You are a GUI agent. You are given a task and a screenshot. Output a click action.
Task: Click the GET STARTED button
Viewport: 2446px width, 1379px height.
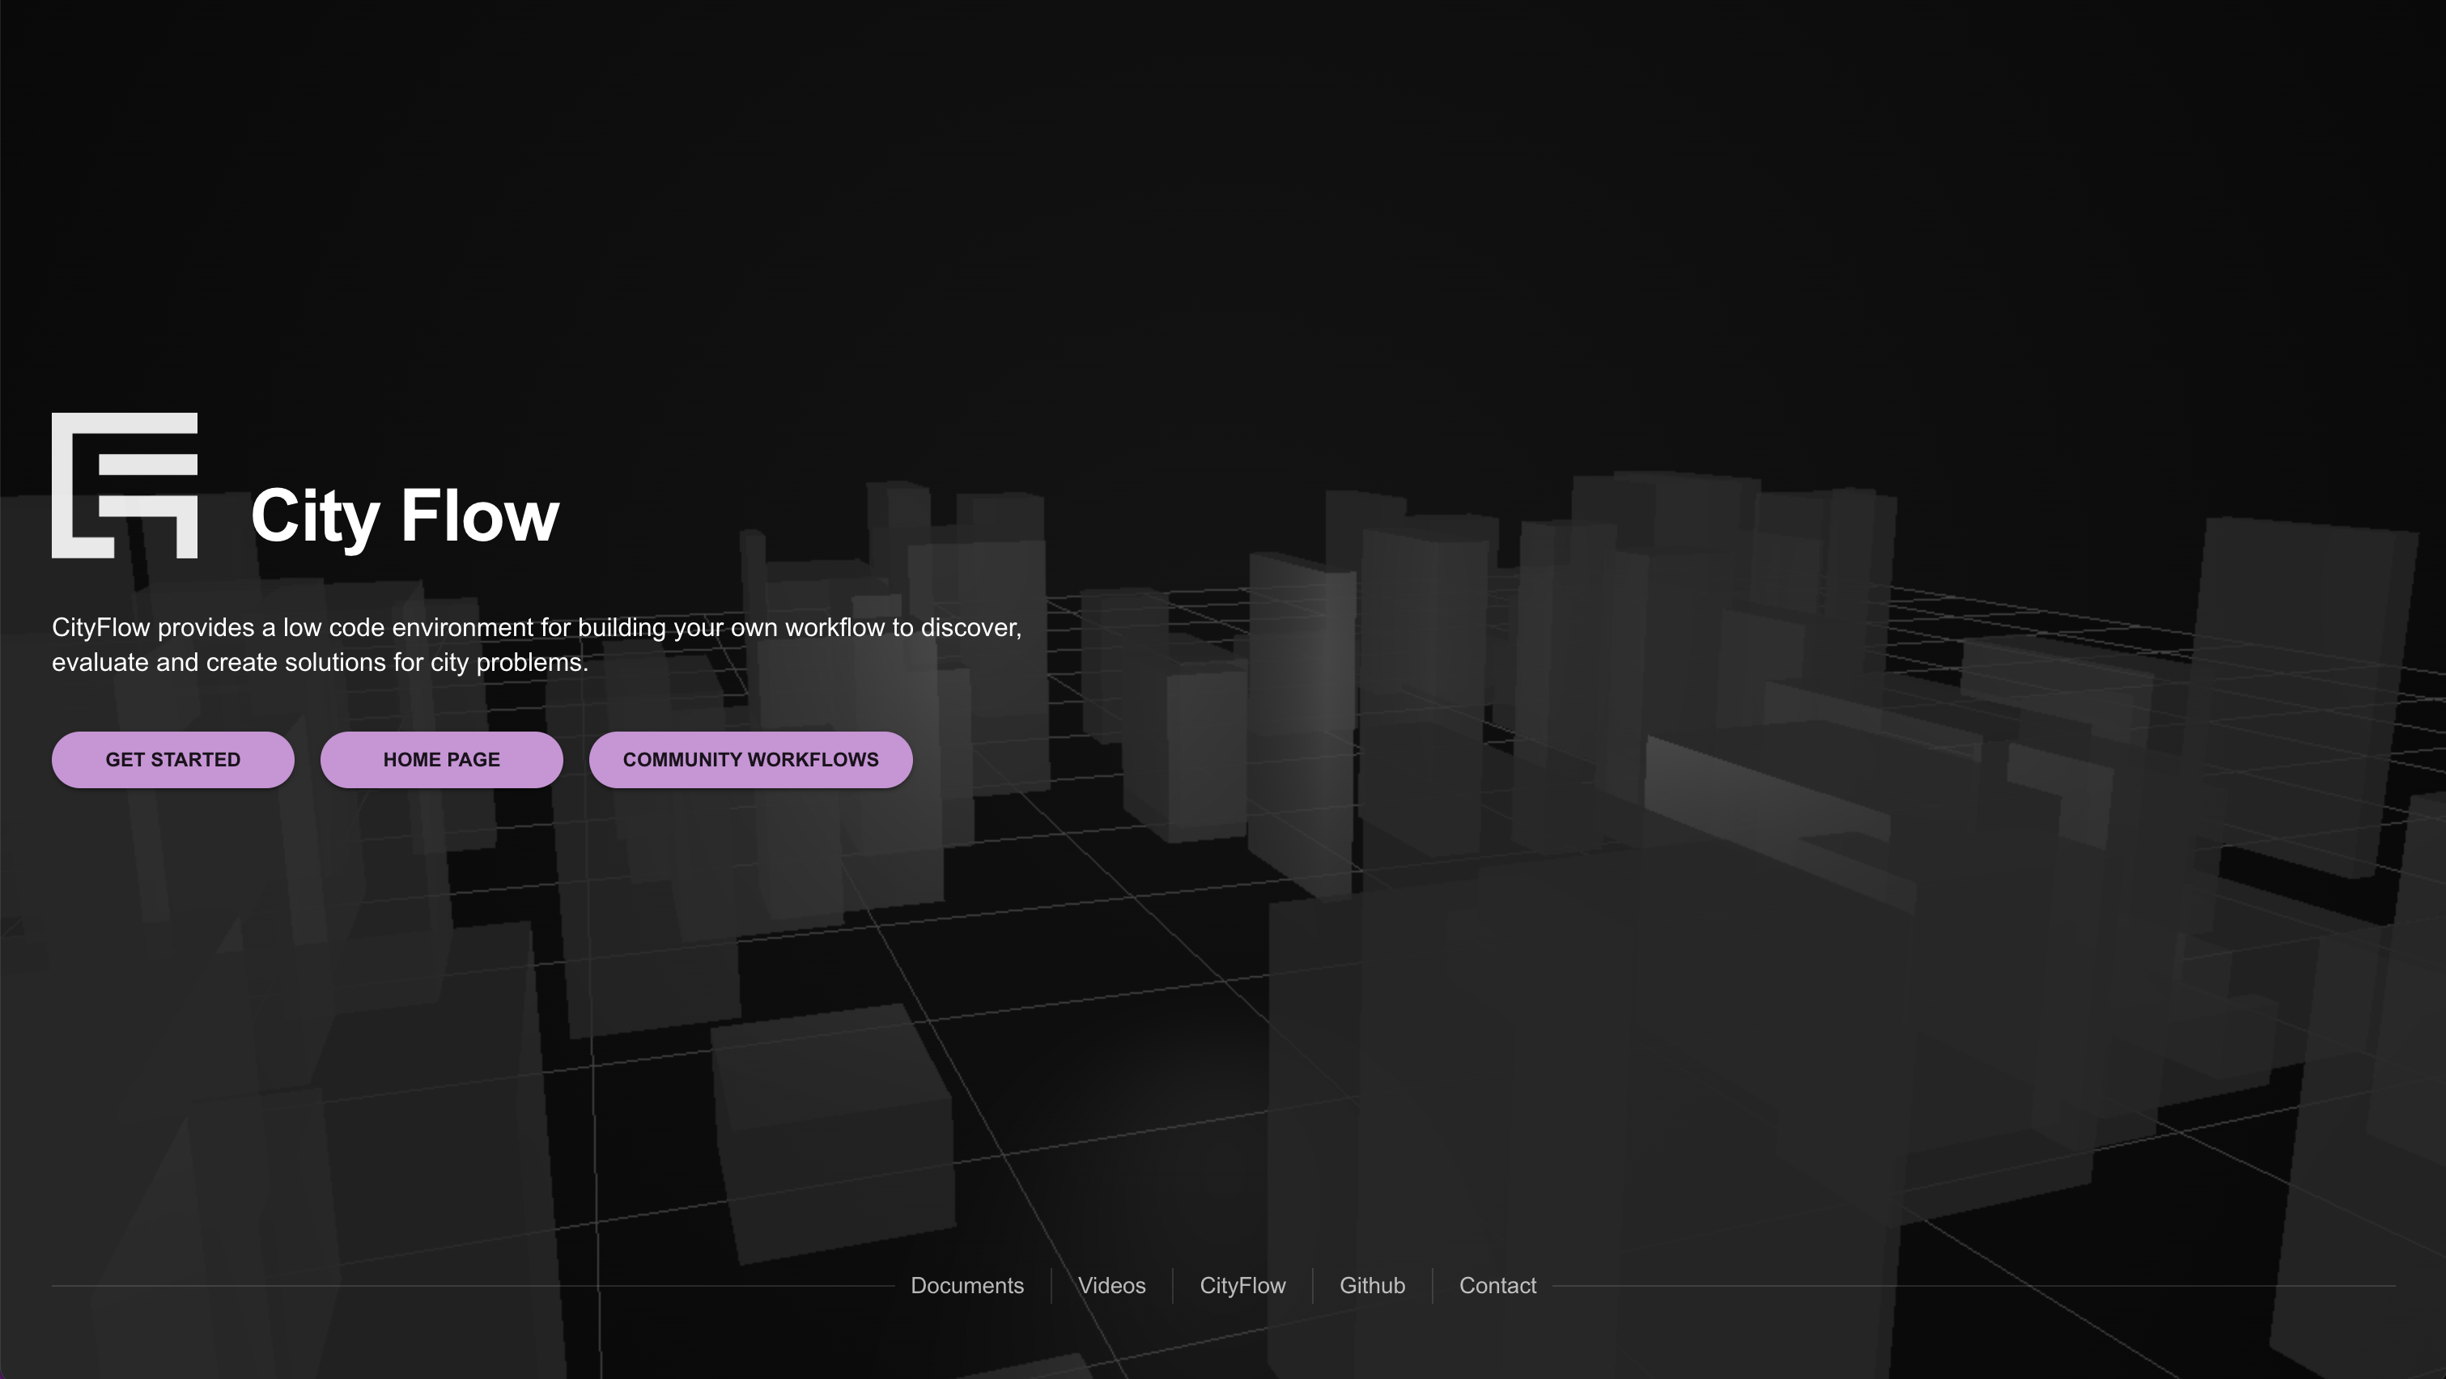click(173, 759)
